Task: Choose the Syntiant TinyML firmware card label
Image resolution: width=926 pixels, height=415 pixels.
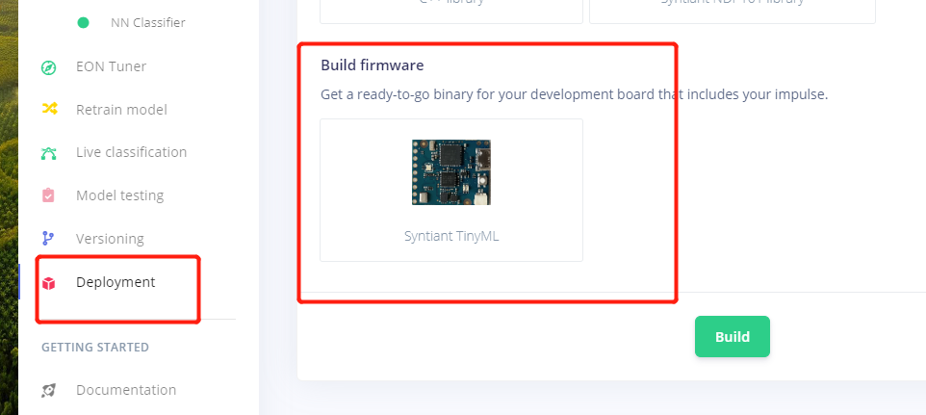Action: [451, 236]
